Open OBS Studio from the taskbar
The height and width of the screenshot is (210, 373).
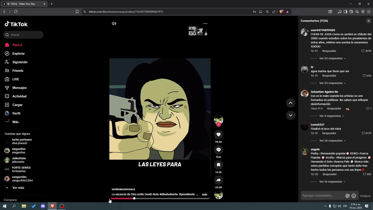[62, 206]
